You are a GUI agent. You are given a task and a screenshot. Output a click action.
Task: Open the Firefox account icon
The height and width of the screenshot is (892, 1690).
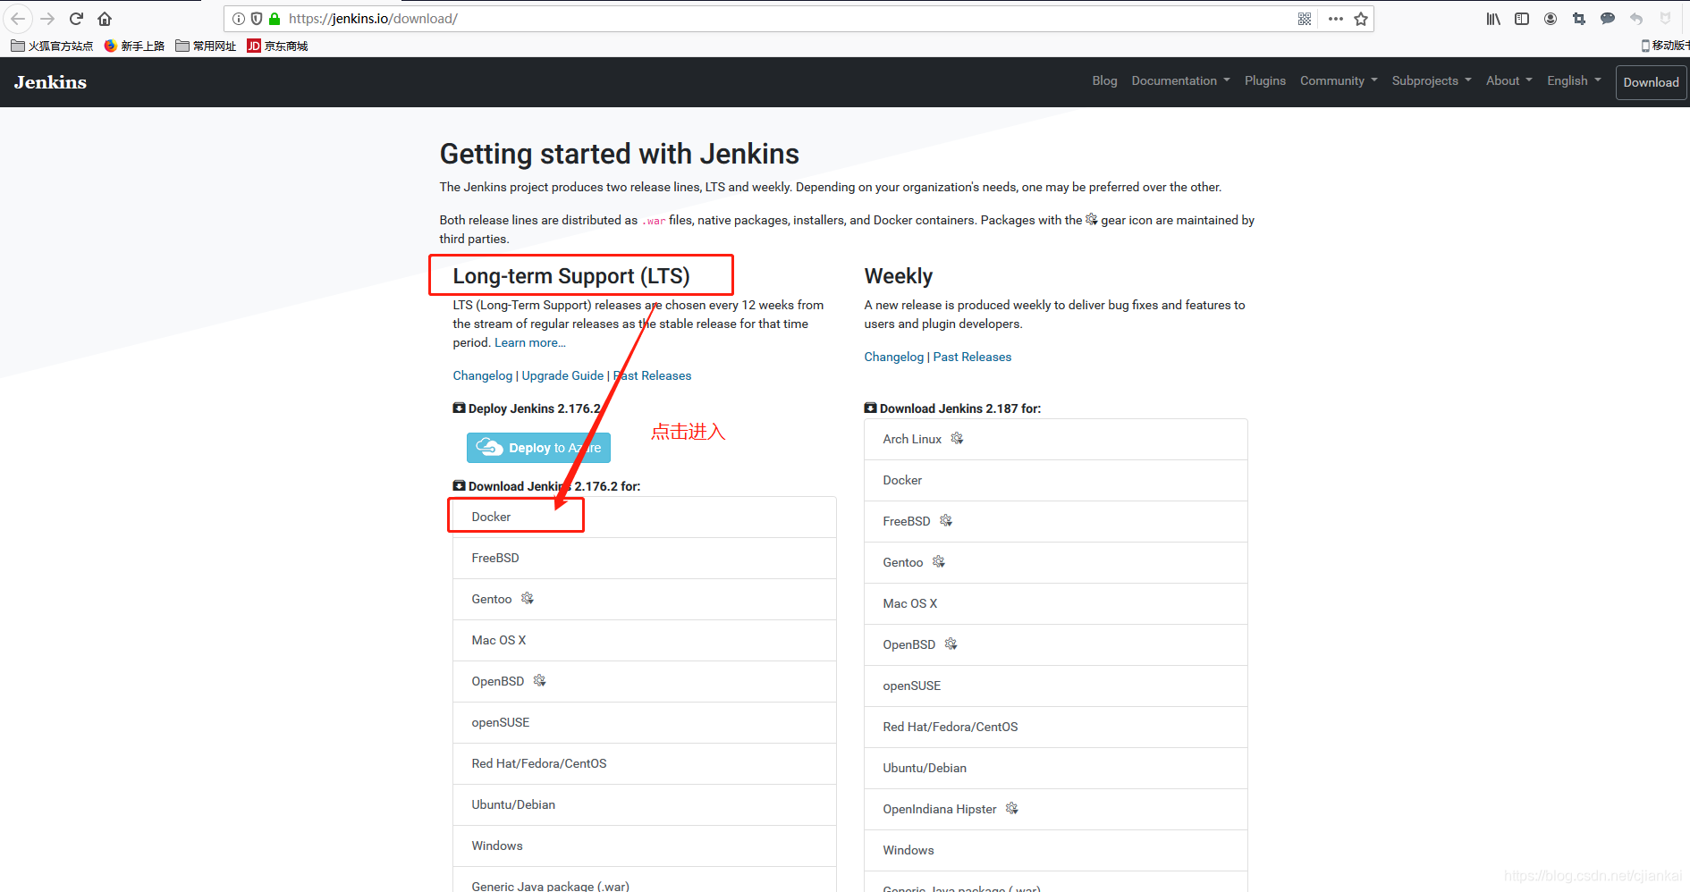coord(1551,19)
